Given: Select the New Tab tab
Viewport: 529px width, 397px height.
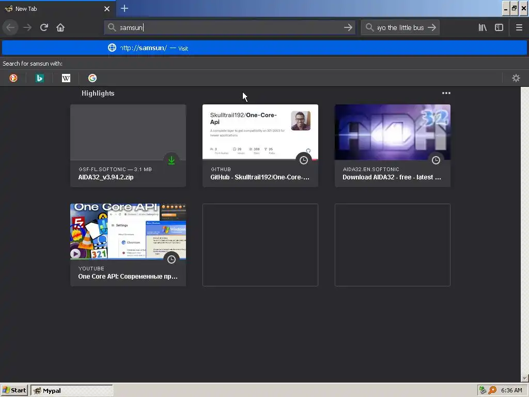Looking at the screenshot, I should coord(57,9).
